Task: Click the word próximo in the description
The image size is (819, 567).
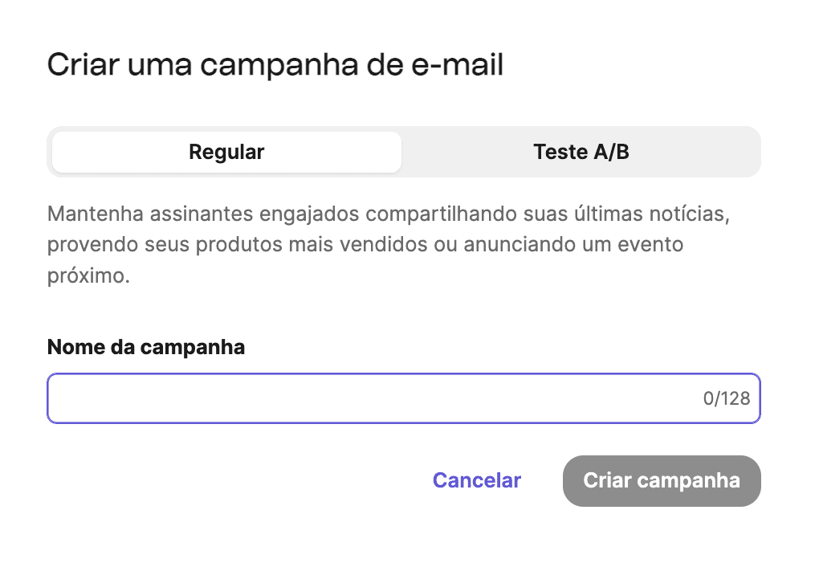Action: [x=88, y=276]
